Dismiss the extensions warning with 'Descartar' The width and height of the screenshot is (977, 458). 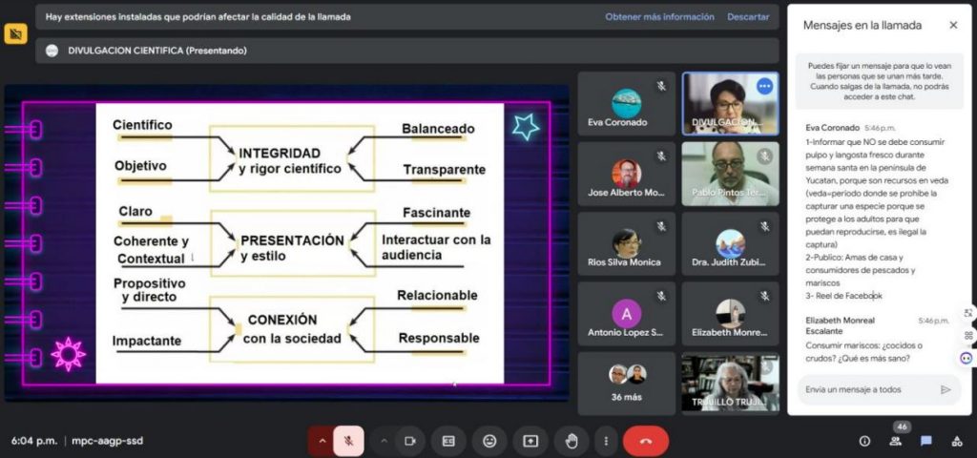coord(748,17)
